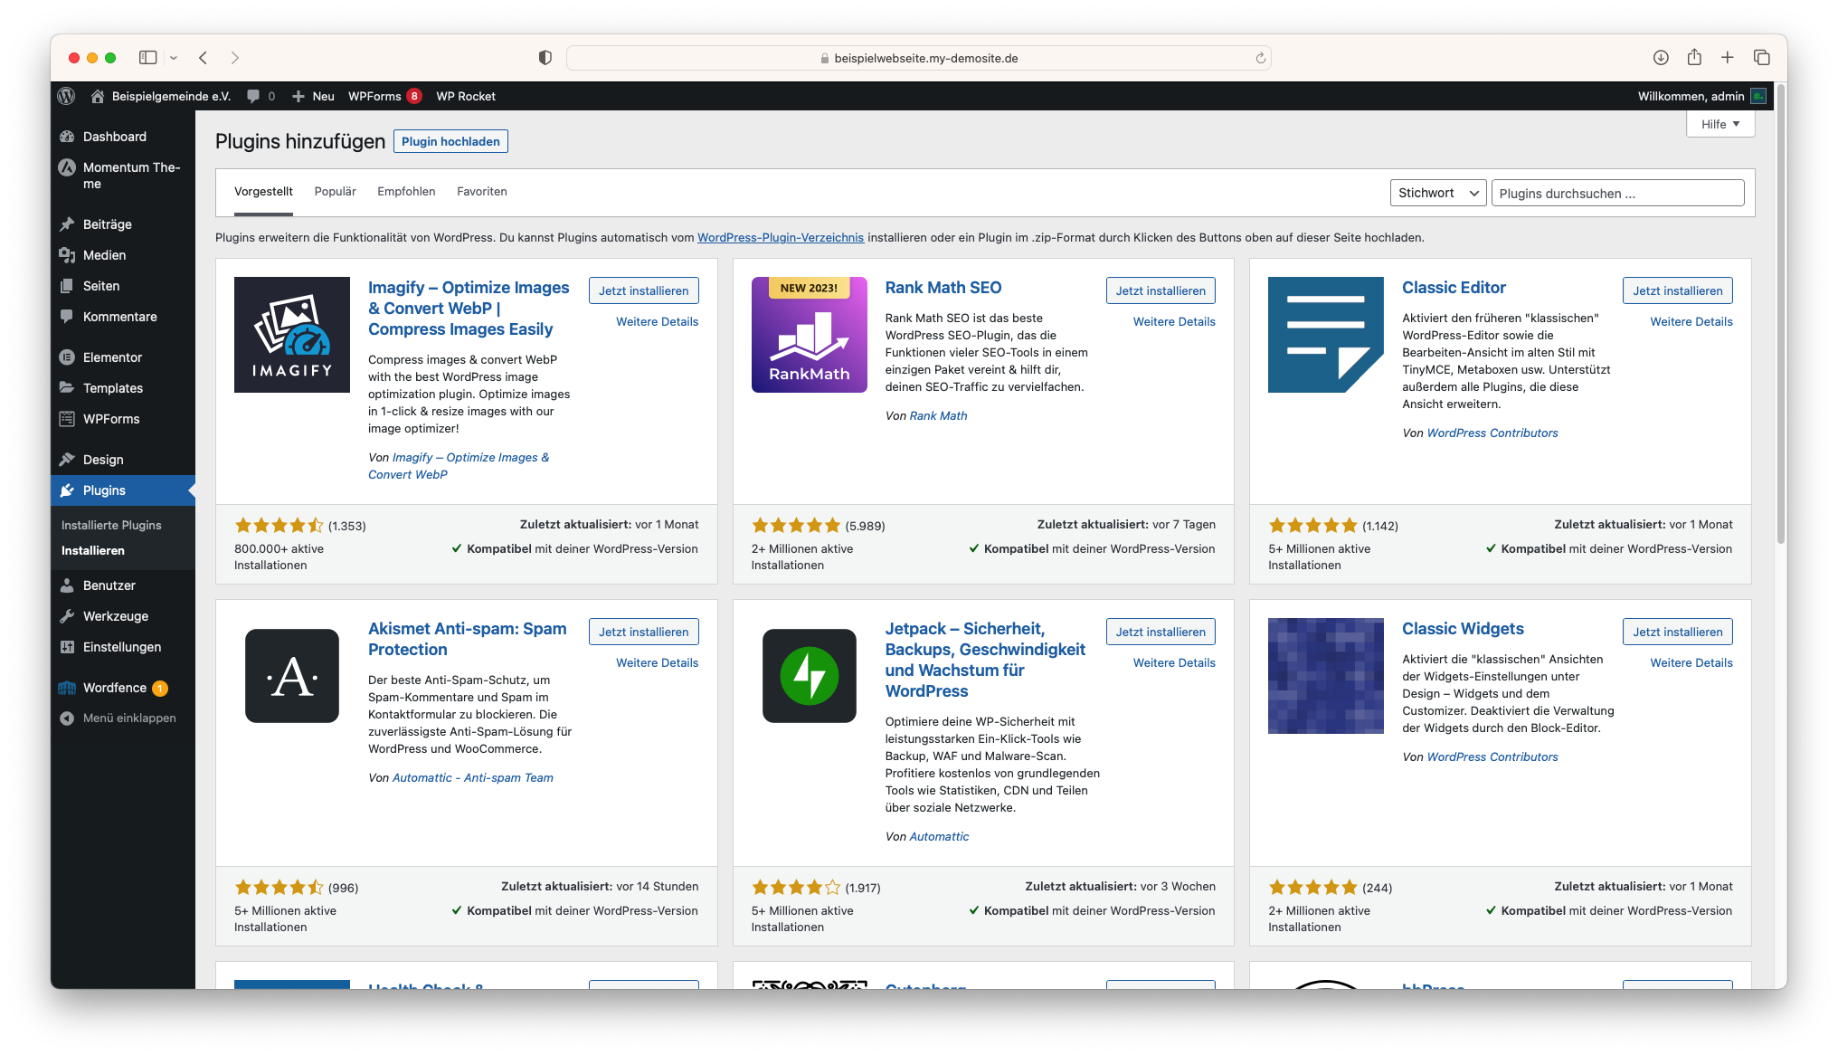
Task: Click the Jetpack plugin thumbnail
Action: click(810, 676)
